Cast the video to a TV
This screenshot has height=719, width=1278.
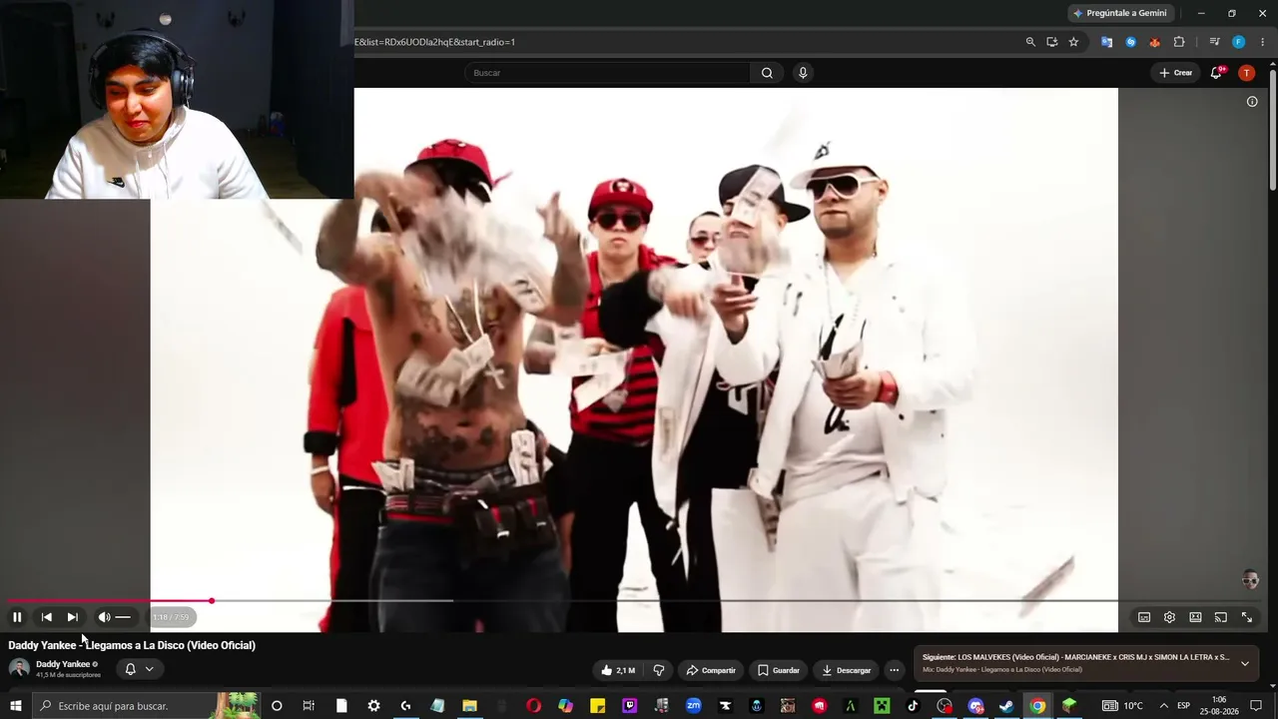click(1220, 617)
